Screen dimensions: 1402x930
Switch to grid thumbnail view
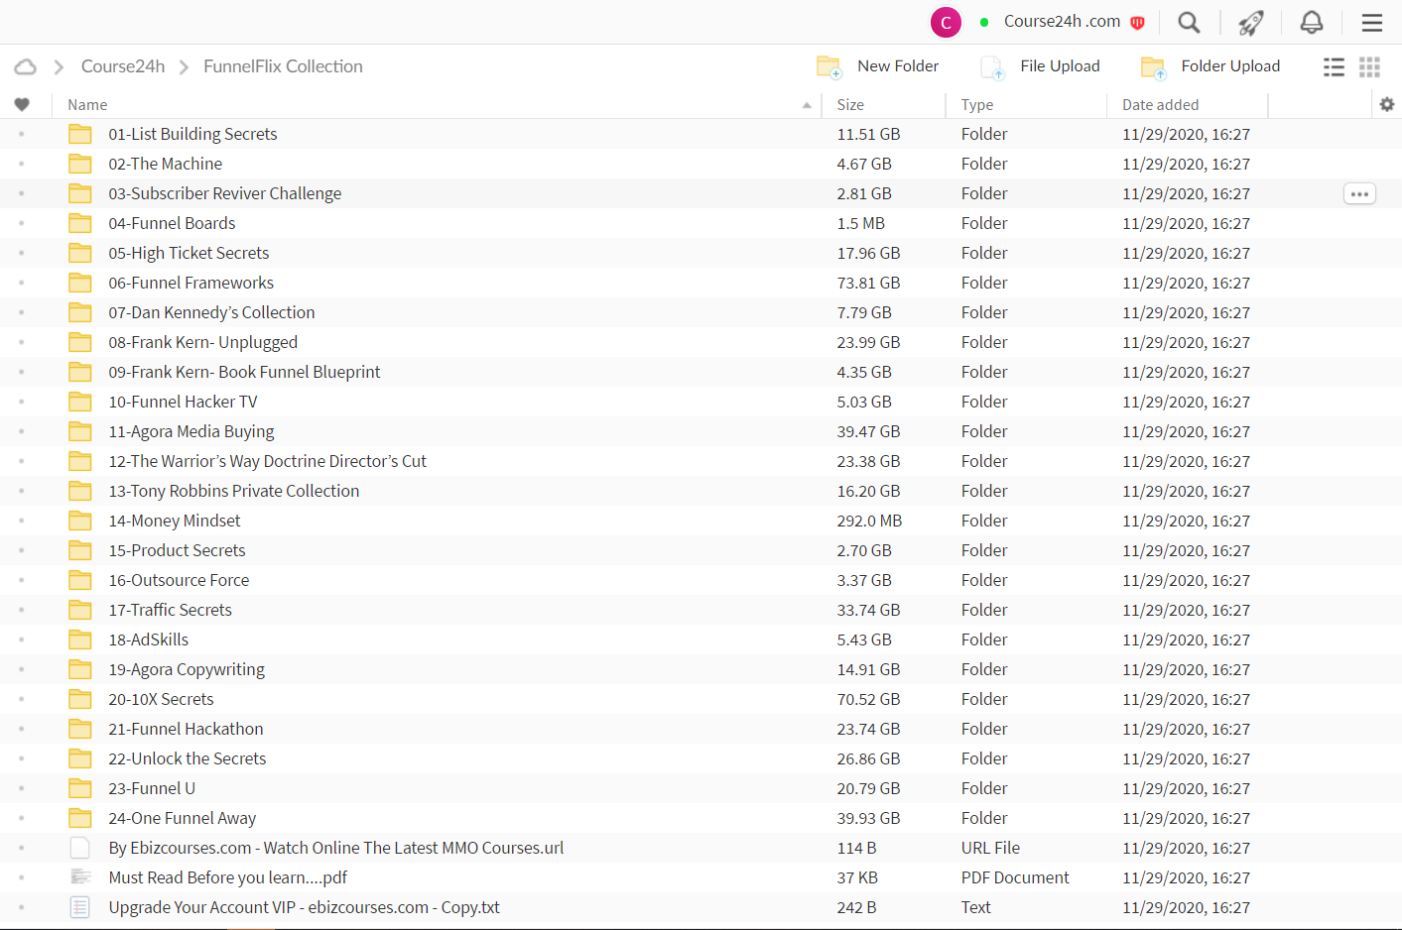tap(1369, 66)
